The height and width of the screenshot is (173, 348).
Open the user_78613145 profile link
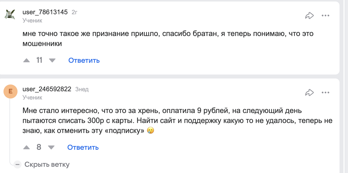pyautogui.click(x=45, y=12)
